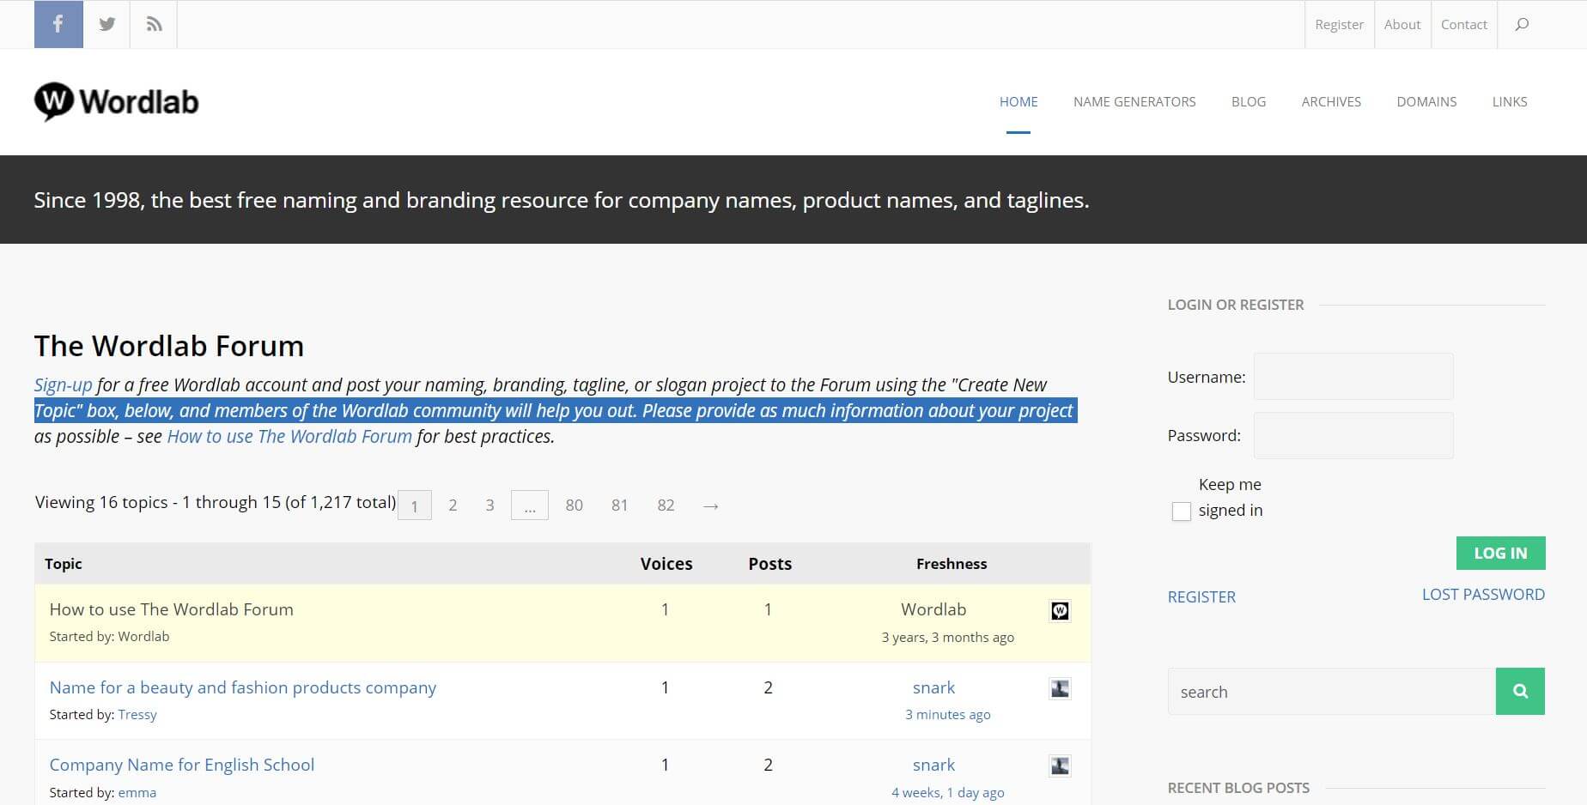Click the LOG IN button

point(1500,553)
